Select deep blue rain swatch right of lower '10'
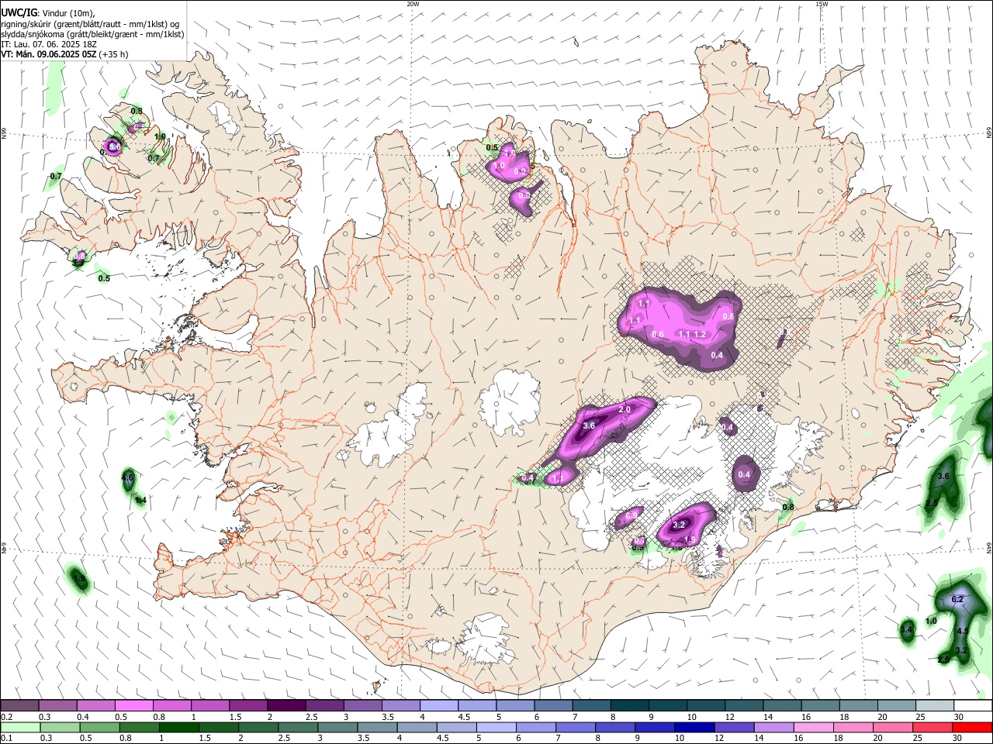993x744 pixels. point(694,727)
